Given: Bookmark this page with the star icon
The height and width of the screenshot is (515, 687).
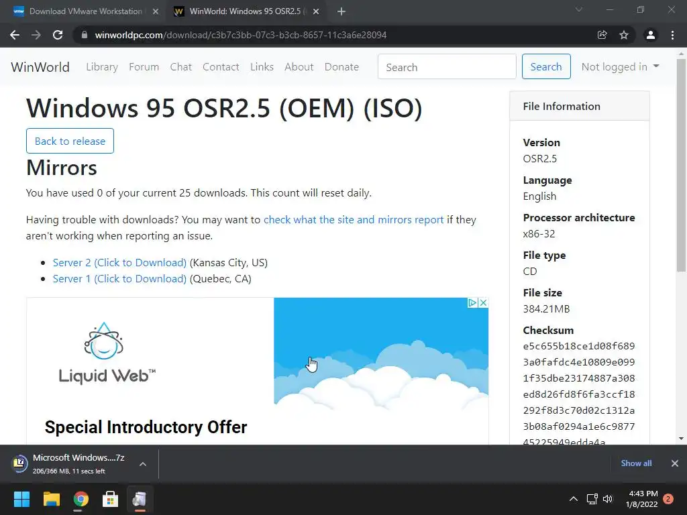Looking at the screenshot, I should point(624,35).
